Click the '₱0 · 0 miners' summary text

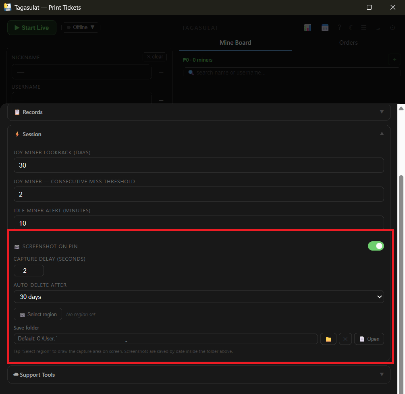[x=197, y=60]
